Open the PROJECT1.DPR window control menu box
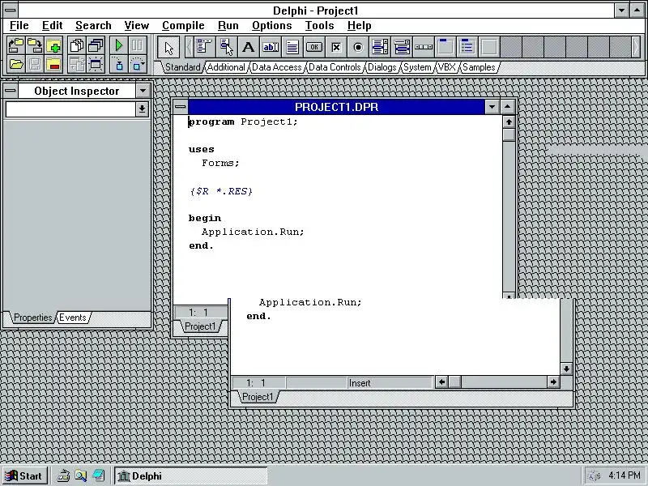 pos(181,107)
